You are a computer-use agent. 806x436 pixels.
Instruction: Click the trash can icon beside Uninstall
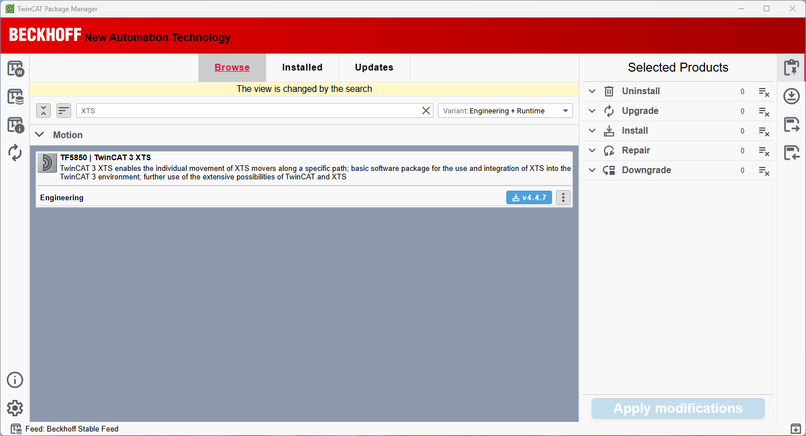[x=609, y=91]
